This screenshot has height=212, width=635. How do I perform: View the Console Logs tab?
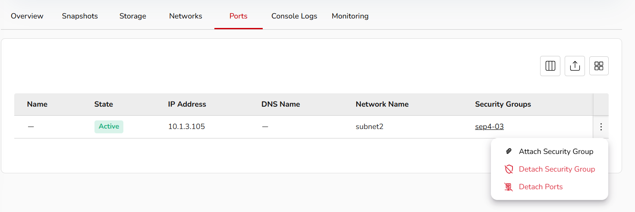point(294,16)
